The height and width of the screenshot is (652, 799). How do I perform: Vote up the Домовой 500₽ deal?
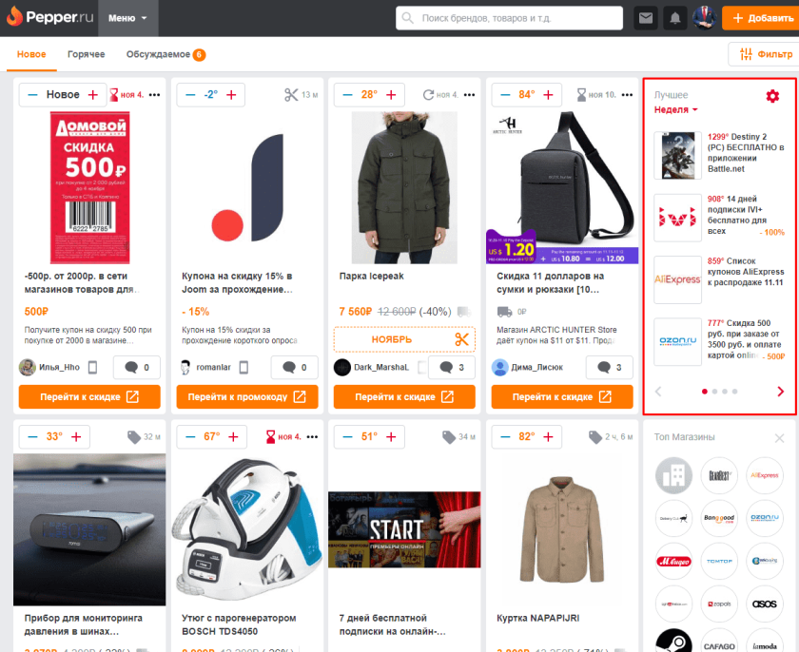tap(93, 95)
